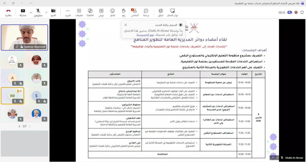Screen dimensions: 306x162
Task: Click the meeting timer 58:35
Action: (x=282, y=12)
